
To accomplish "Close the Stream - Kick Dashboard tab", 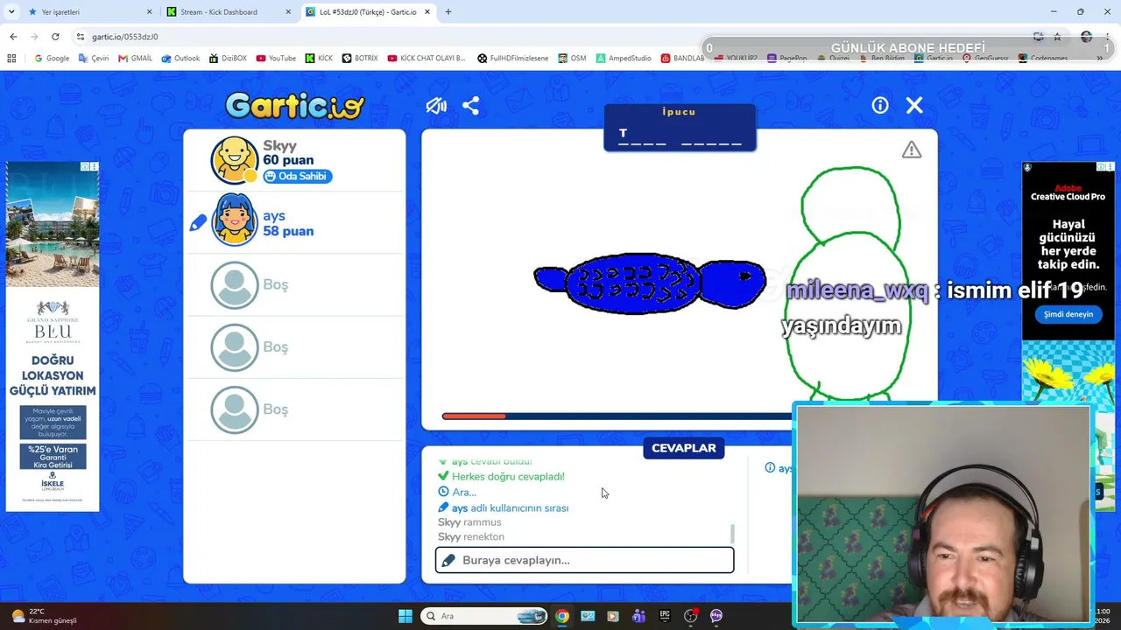I will click(288, 12).
